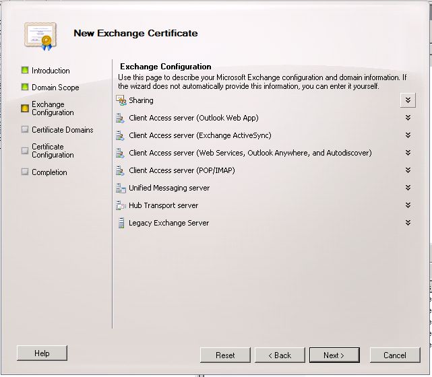
Task: Expand the Unified Messaging server chevron
Action: click(x=408, y=188)
